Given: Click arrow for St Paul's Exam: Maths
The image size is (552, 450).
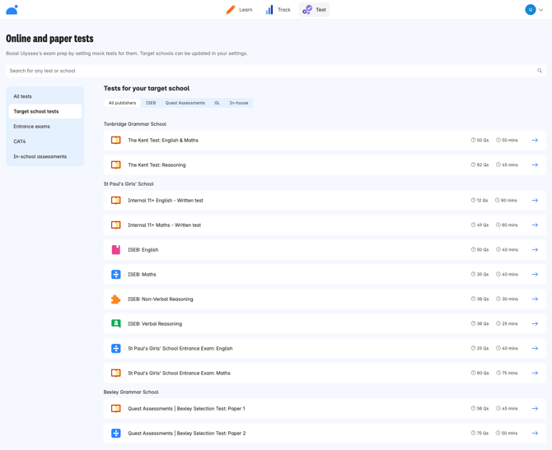Looking at the screenshot, I should coord(535,373).
